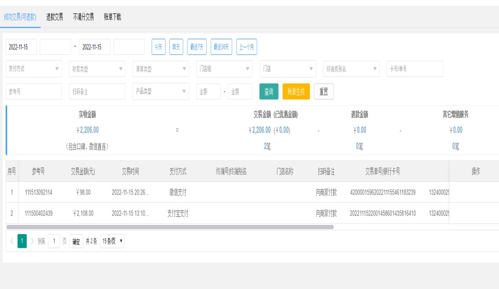The image size is (499, 289).
Task: Click the 重置 button
Action: (323, 91)
